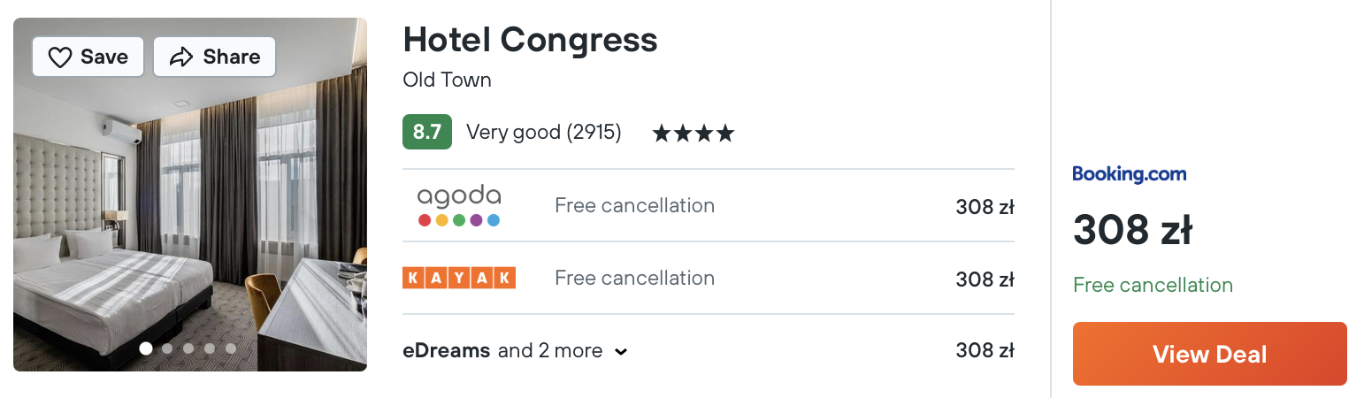Open the KAYAK logo offer
Viewport: 1364px width, 398px height.
459,278
